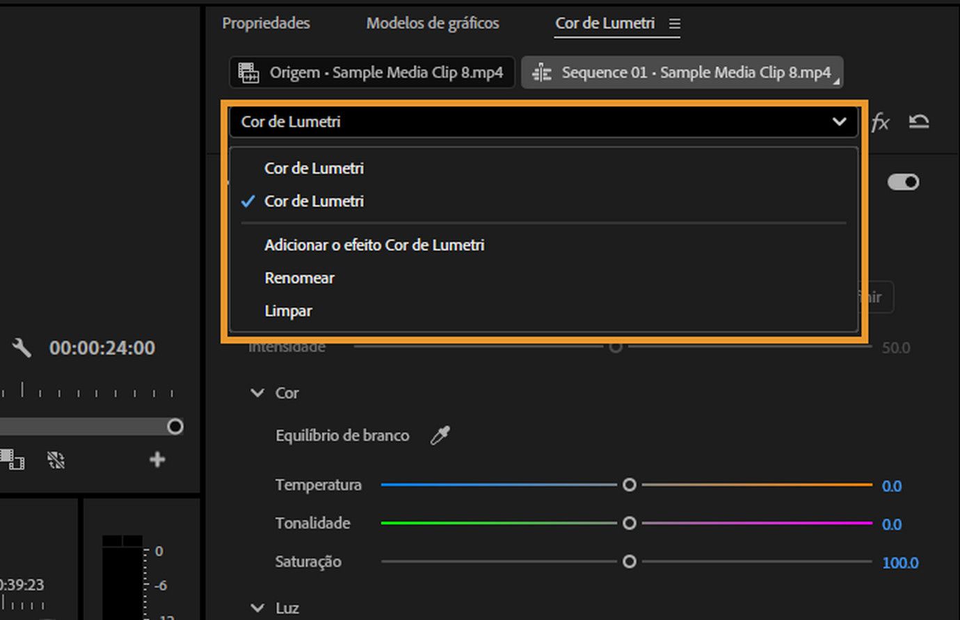Viewport: 960px width, 620px height.
Task: Click the linked selection icon
Action: click(56, 460)
